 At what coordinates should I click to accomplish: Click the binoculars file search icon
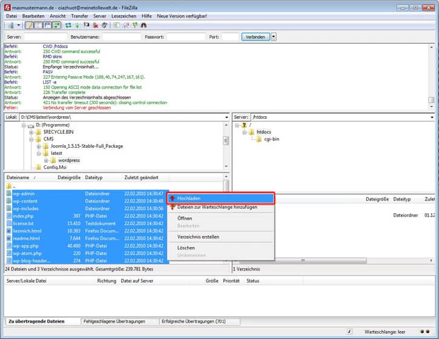click(x=144, y=25)
